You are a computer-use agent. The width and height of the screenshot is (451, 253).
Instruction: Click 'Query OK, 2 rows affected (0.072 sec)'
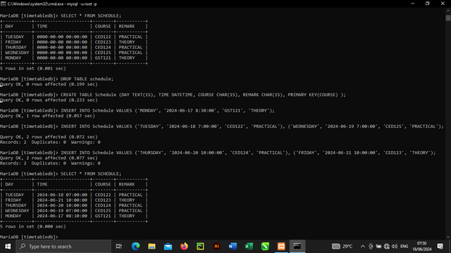[49, 137]
